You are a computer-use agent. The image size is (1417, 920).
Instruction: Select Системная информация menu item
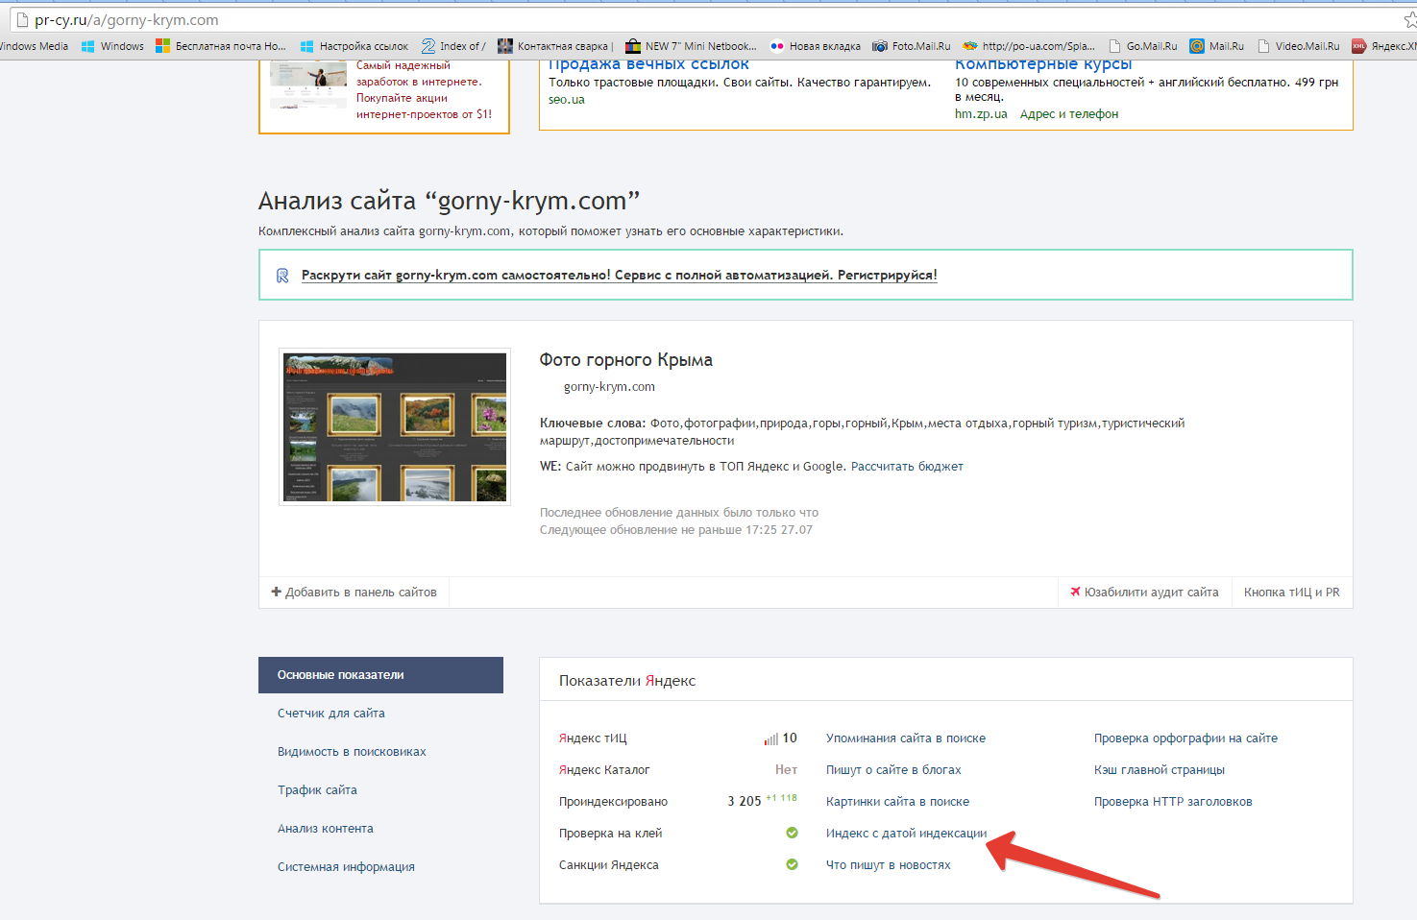346,867
